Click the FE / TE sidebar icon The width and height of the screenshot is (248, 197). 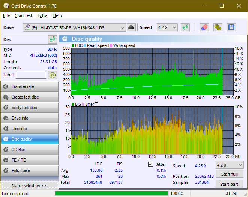pos(6,160)
